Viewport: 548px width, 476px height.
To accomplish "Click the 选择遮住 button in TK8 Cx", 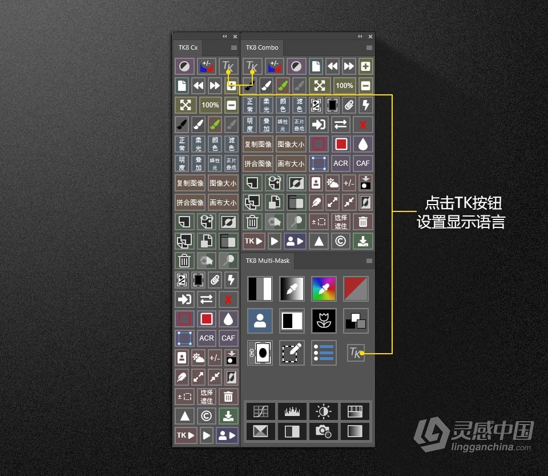I will pyautogui.click(x=207, y=397).
